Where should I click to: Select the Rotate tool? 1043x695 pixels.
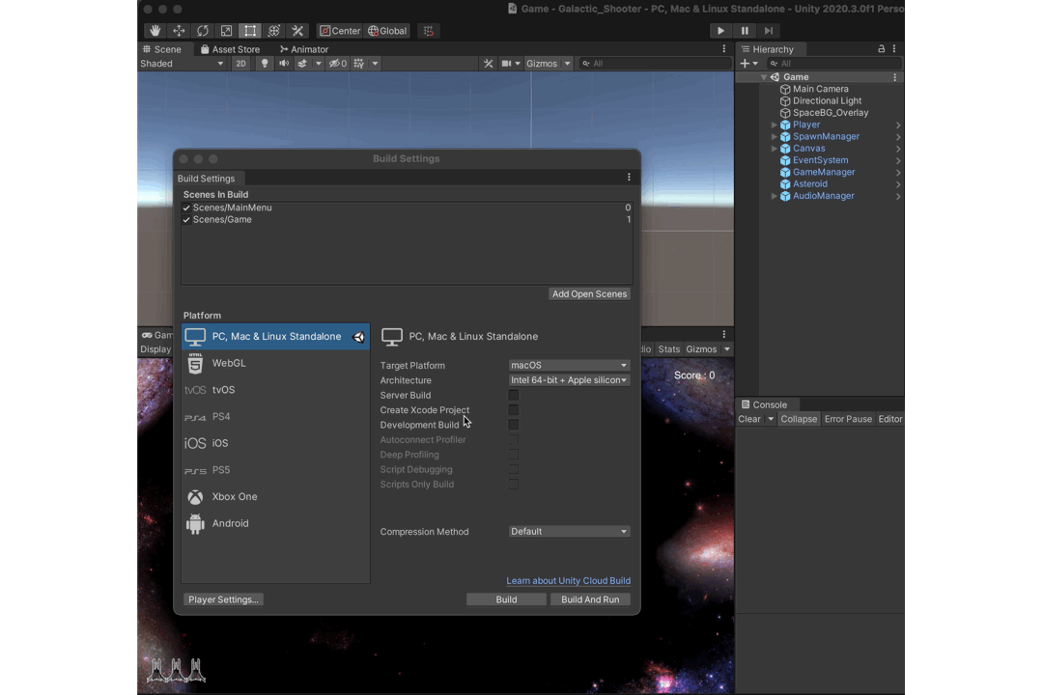pyautogui.click(x=203, y=31)
